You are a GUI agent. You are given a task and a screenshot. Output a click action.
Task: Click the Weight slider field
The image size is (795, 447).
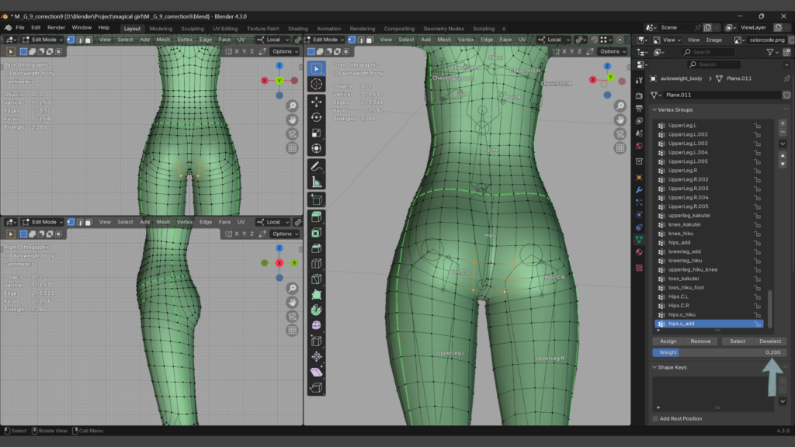(x=718, y=352)
